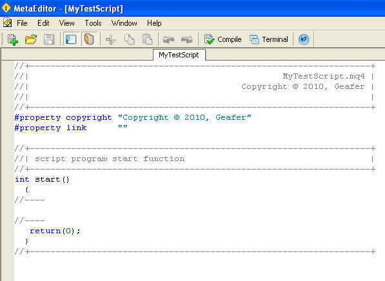Open a file with folder icon
This screenshot has height=281, width=385.
pos(31,39)
